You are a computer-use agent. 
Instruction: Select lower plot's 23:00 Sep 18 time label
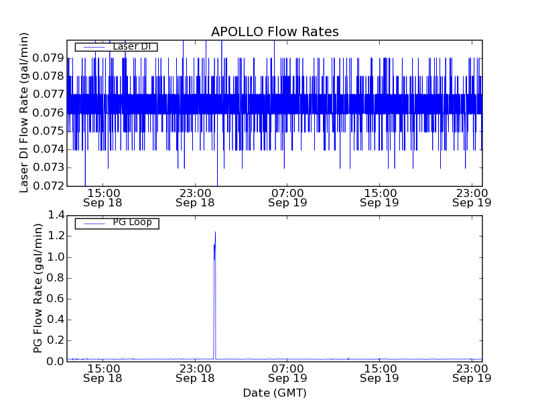click(x=195, y=373)
